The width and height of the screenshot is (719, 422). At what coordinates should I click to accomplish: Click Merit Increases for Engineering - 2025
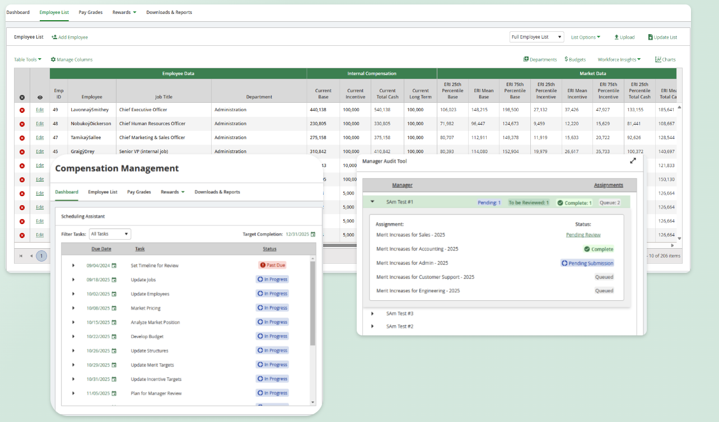418,291
